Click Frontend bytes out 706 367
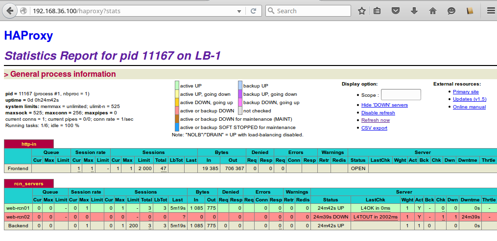The height and width of the screenshot is (241, 497). click(233, 169)
